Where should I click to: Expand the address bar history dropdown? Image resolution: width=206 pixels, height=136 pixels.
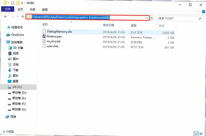coord(147,18)
